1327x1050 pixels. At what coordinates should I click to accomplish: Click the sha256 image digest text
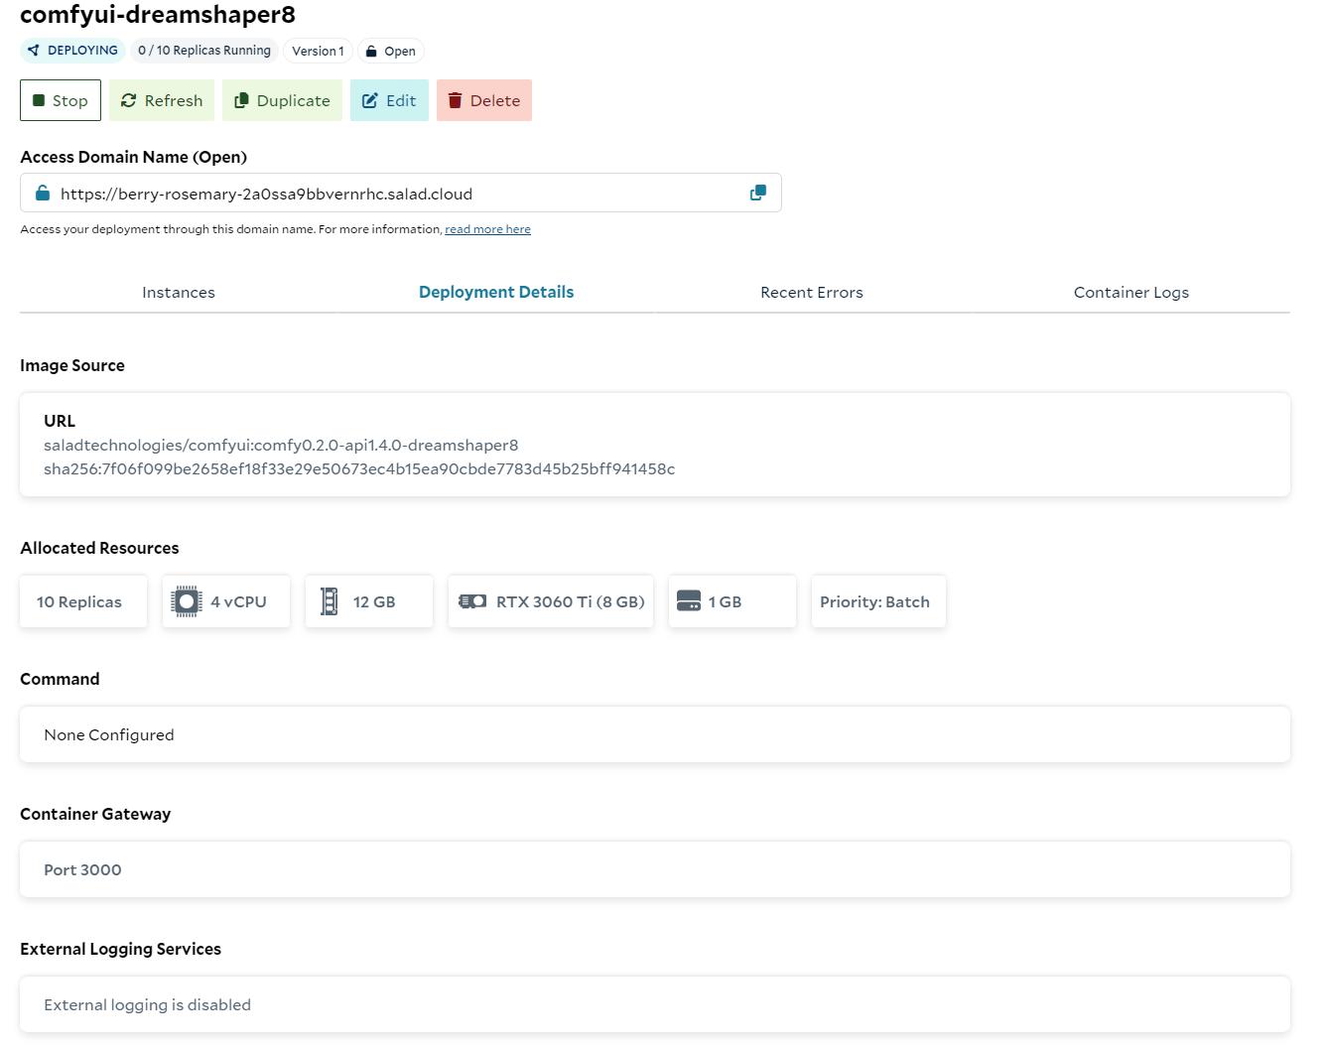[359, 468]
